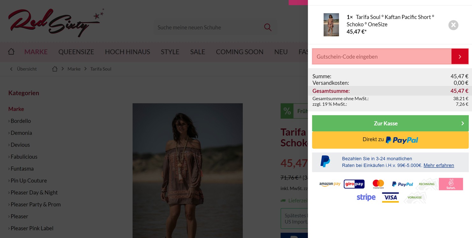Click the VISA logo

[390, 197]
